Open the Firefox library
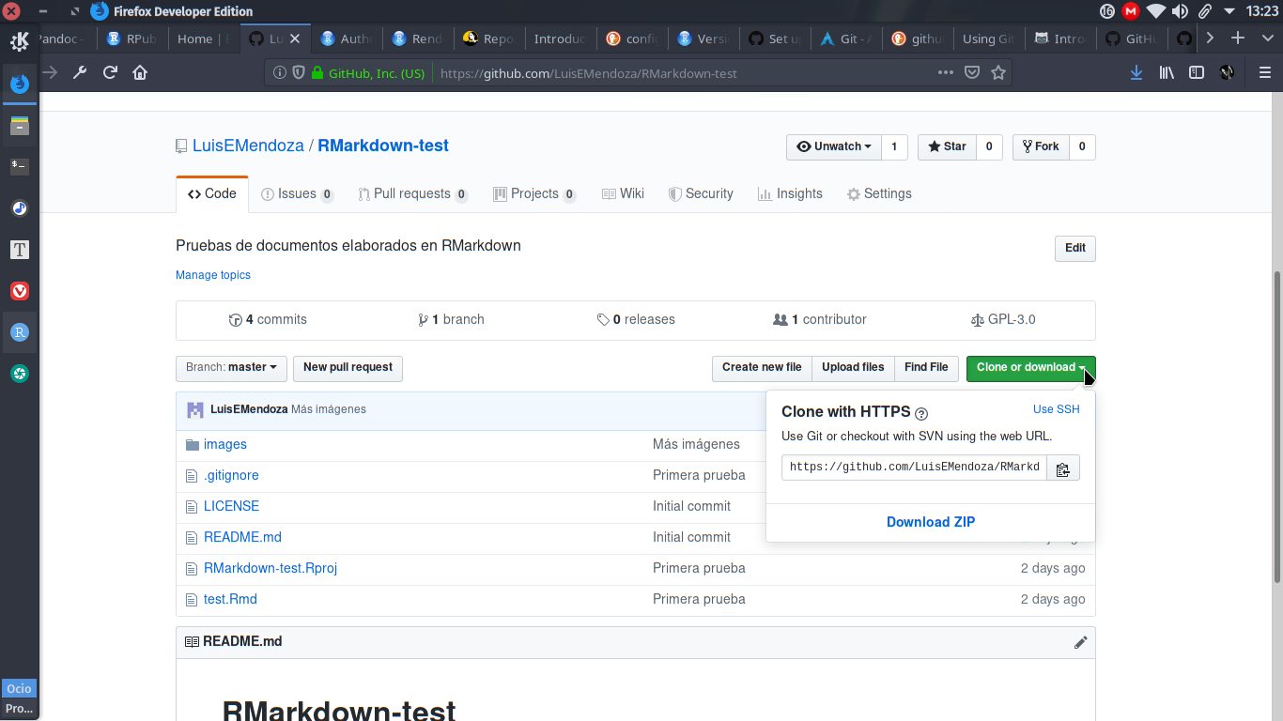Viewport: 1283px width, 721px height. point(1167,72)
